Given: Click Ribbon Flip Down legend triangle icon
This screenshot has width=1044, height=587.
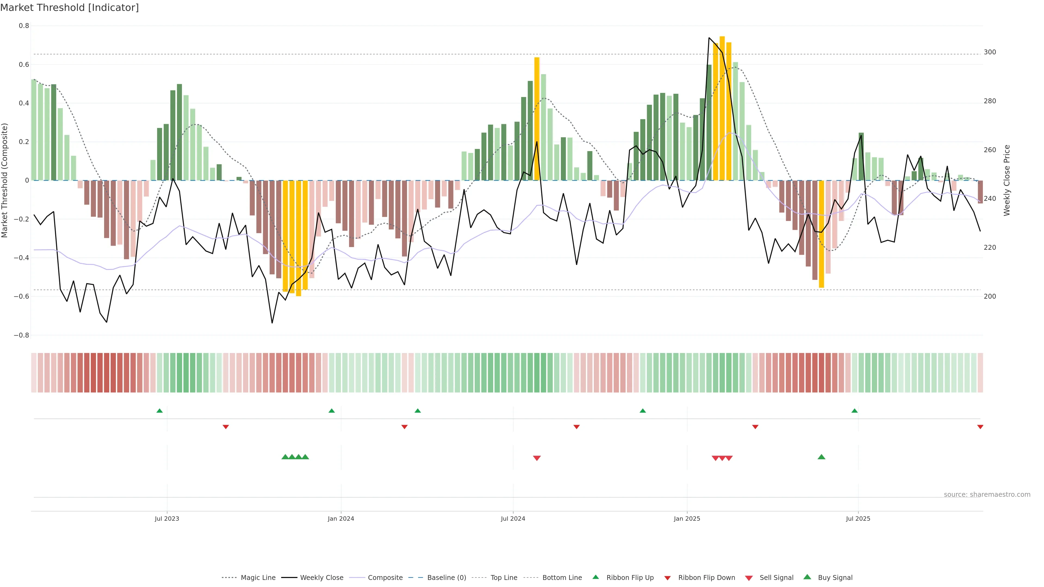Looking at the screenshot, I should point(667,578).
